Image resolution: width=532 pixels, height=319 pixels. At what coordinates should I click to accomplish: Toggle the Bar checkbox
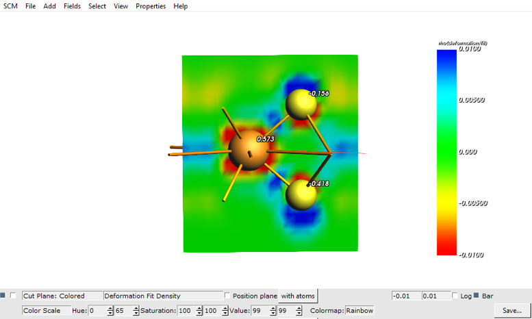477,296
